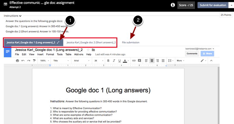The image size is (234, 124).
Task: Open the More toolbar dropdown
Action: coord(180,61)
